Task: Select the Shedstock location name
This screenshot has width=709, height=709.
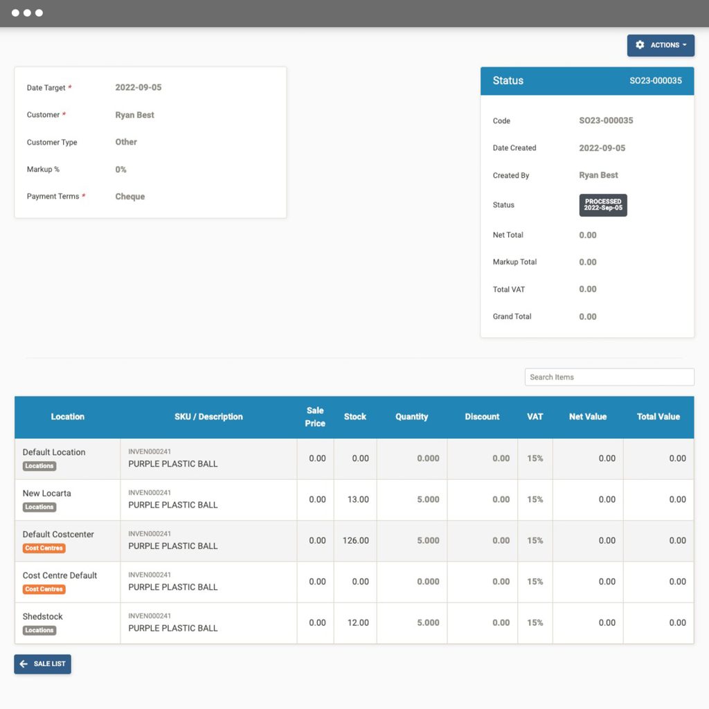Action: click(42, 617)
